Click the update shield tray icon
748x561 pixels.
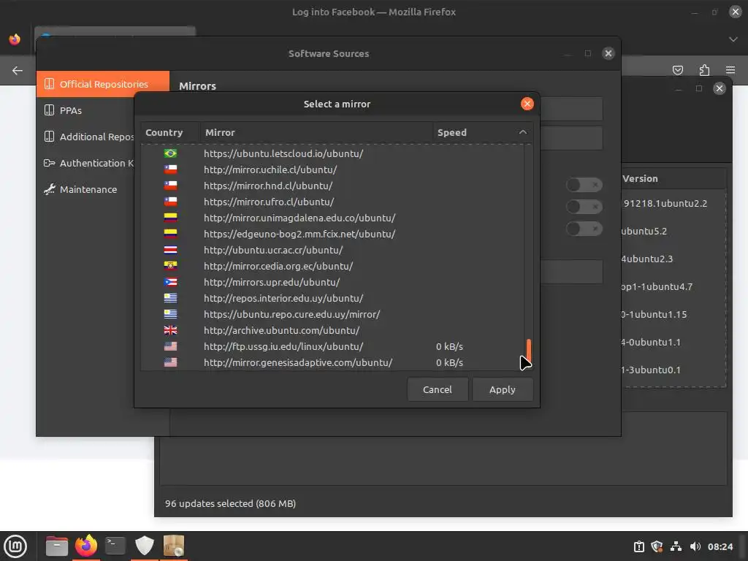[657, 546]
